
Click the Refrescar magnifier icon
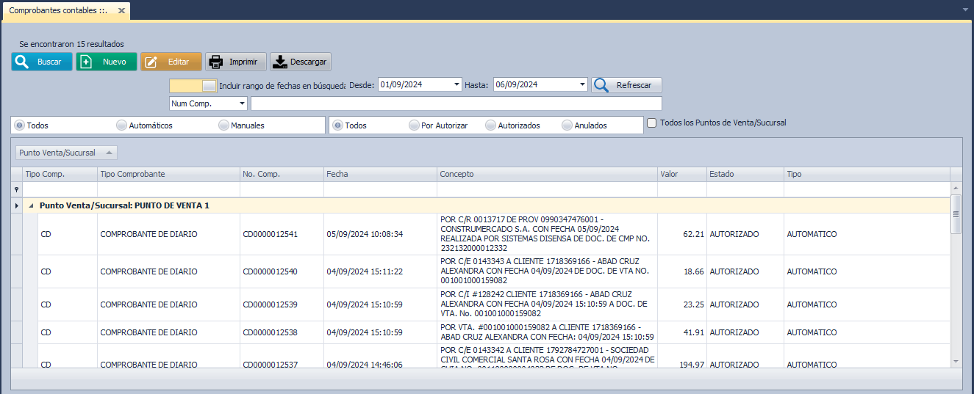[x=601, y=85]
